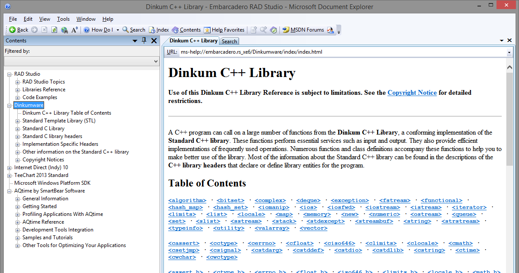The image size is (519, 273).
Task: Open the How Do I toolbar button
Action: coord(98,30)
